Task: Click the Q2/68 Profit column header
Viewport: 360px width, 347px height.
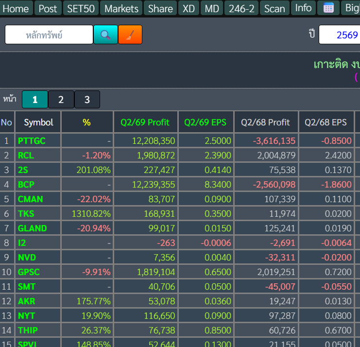Action: point(266,122)
